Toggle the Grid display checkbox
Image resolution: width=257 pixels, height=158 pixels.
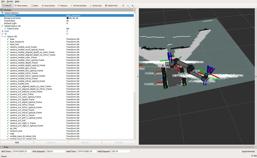(x=67, y=31)
